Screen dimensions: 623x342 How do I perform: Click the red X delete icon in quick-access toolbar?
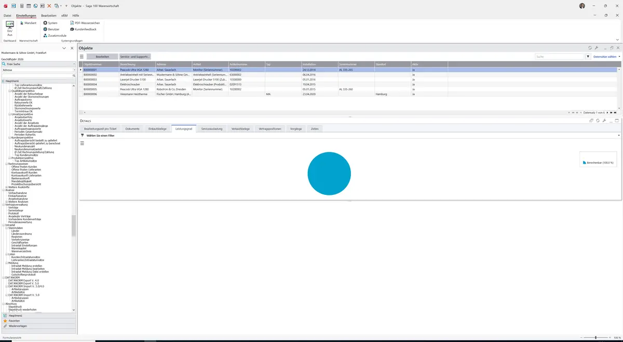pos(49,5)
